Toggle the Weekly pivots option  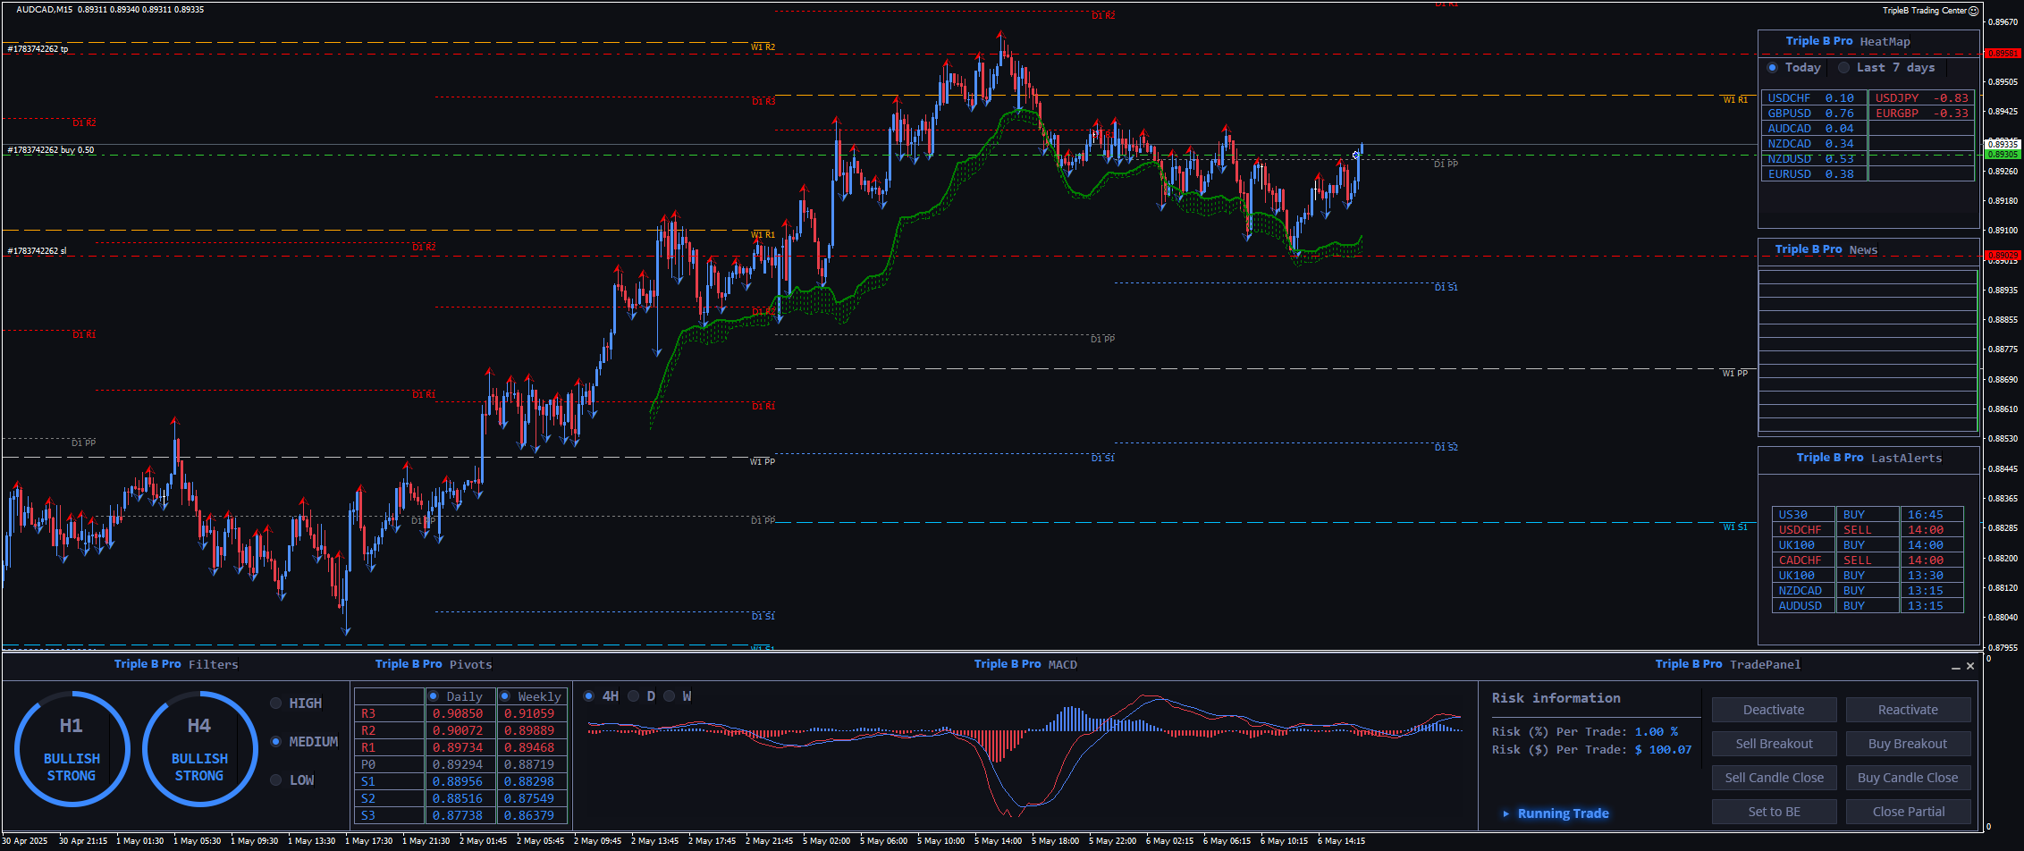click(x=505, y=696)
